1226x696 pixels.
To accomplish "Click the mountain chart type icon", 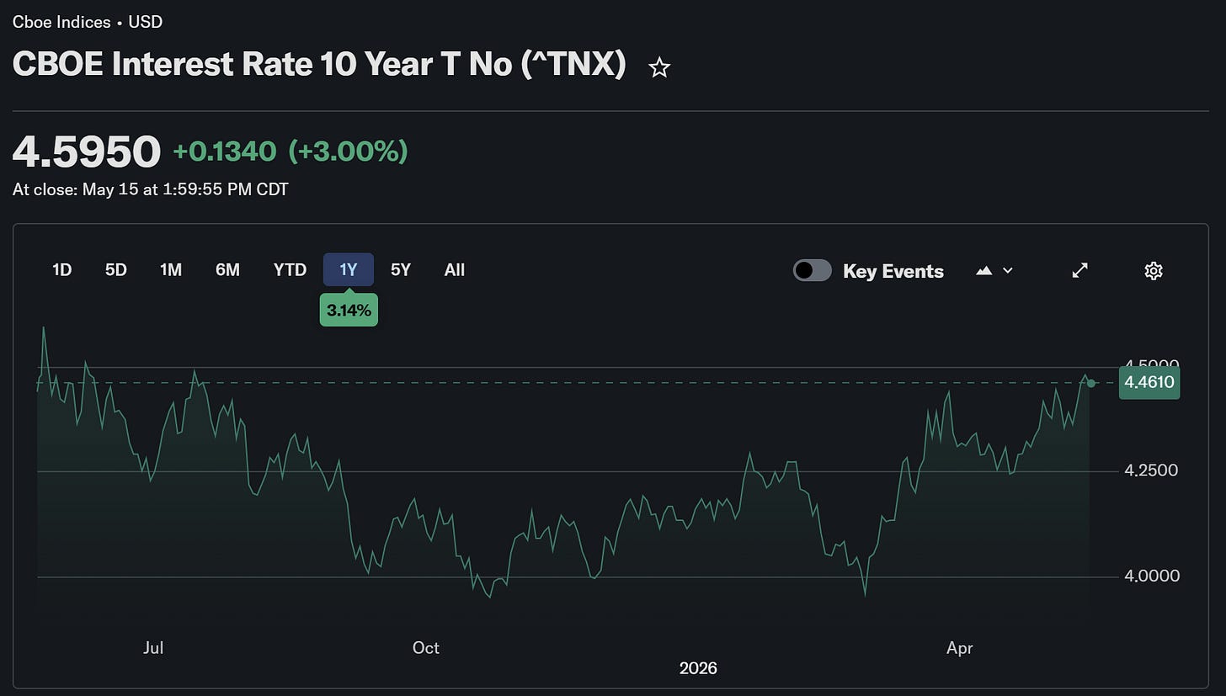I will 983,271.
